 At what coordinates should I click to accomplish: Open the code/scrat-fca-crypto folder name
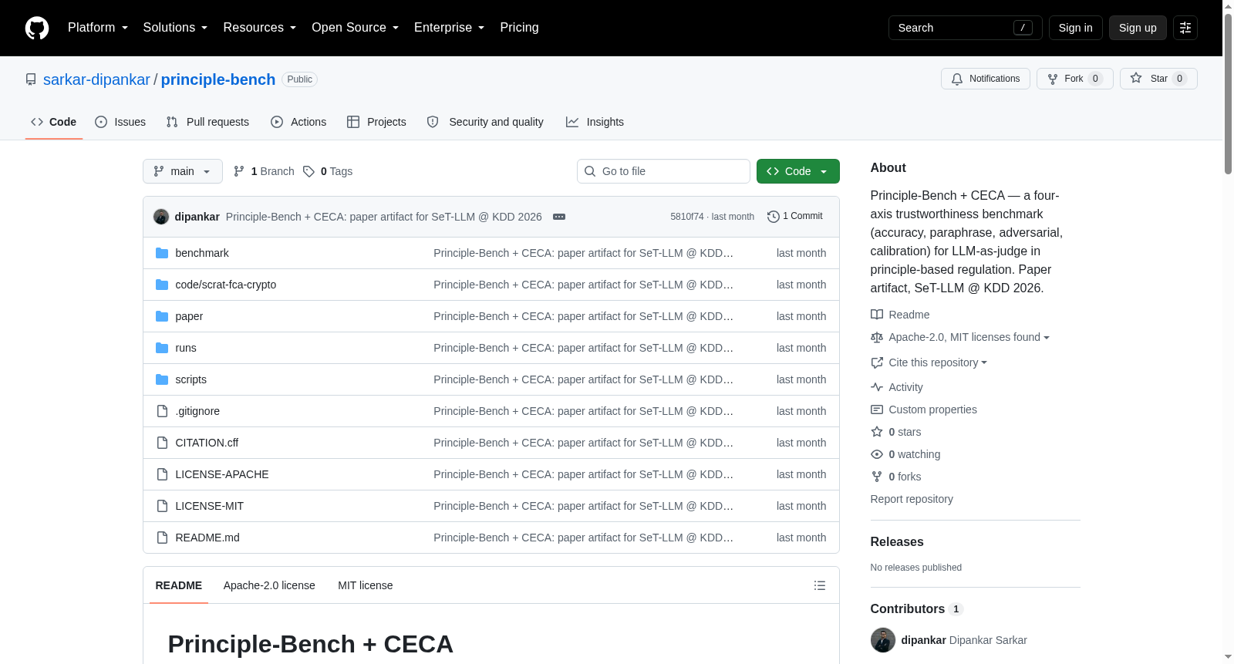226,285
